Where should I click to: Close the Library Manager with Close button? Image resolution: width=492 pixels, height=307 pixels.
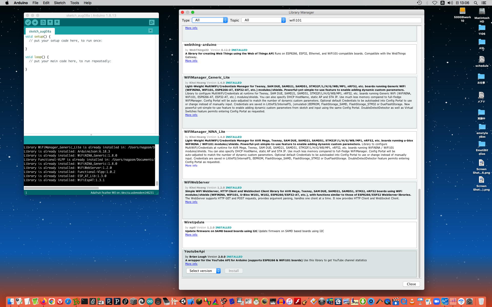coord(411,284)
